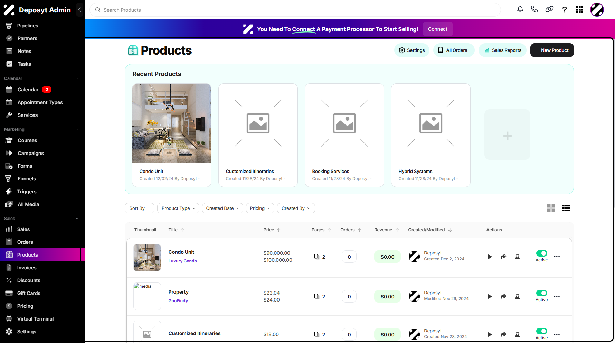Open more options for Condo Unit row
Viewport: 615px width, 343px height.
point(557,257)
